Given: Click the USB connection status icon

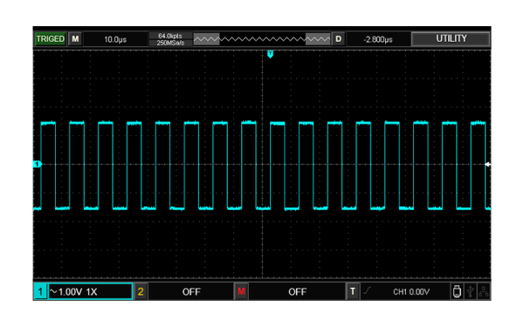Looking at the screenshot, I should pos(470,291).
